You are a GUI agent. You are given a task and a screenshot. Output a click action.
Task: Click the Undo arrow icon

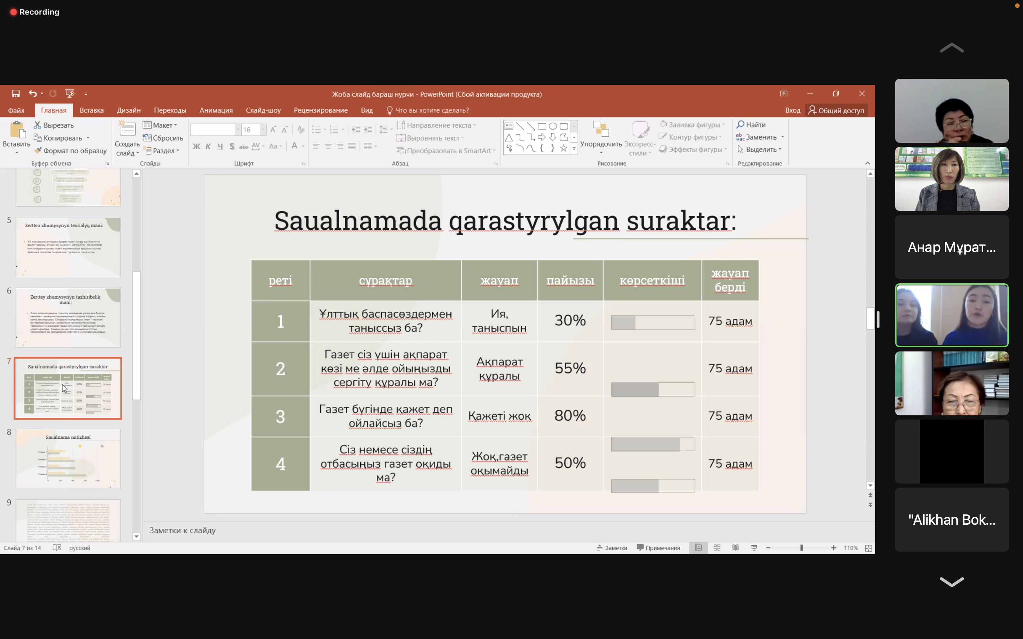(x=33, y=93)
